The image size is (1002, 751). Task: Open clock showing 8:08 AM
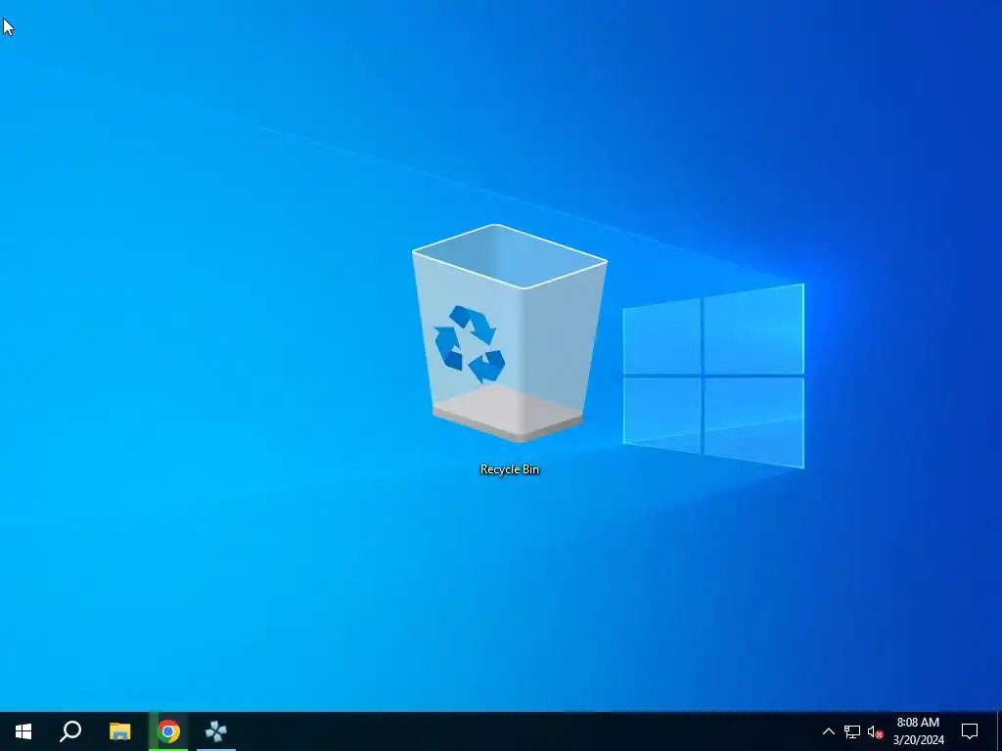tap(918, 731)
